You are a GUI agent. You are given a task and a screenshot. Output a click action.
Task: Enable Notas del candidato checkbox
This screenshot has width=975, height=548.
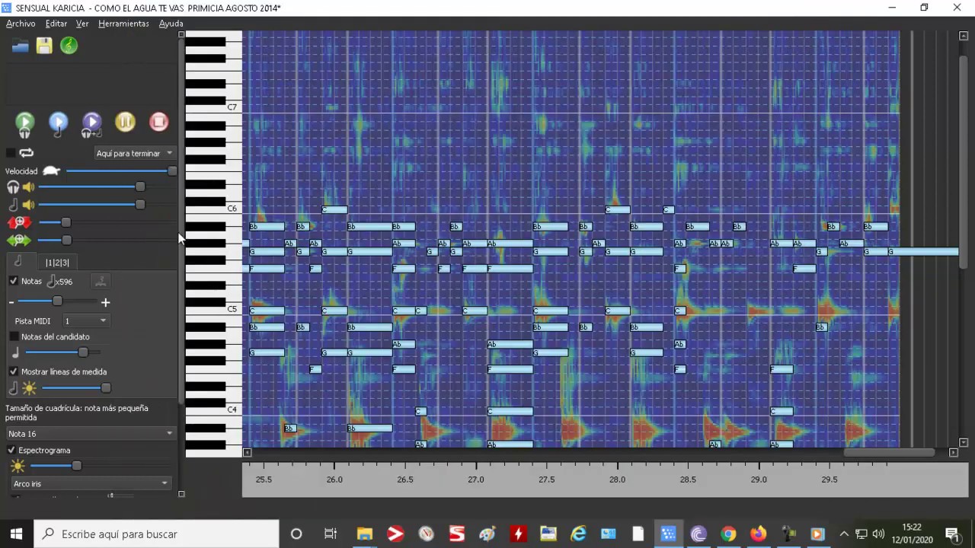(14, 336)
